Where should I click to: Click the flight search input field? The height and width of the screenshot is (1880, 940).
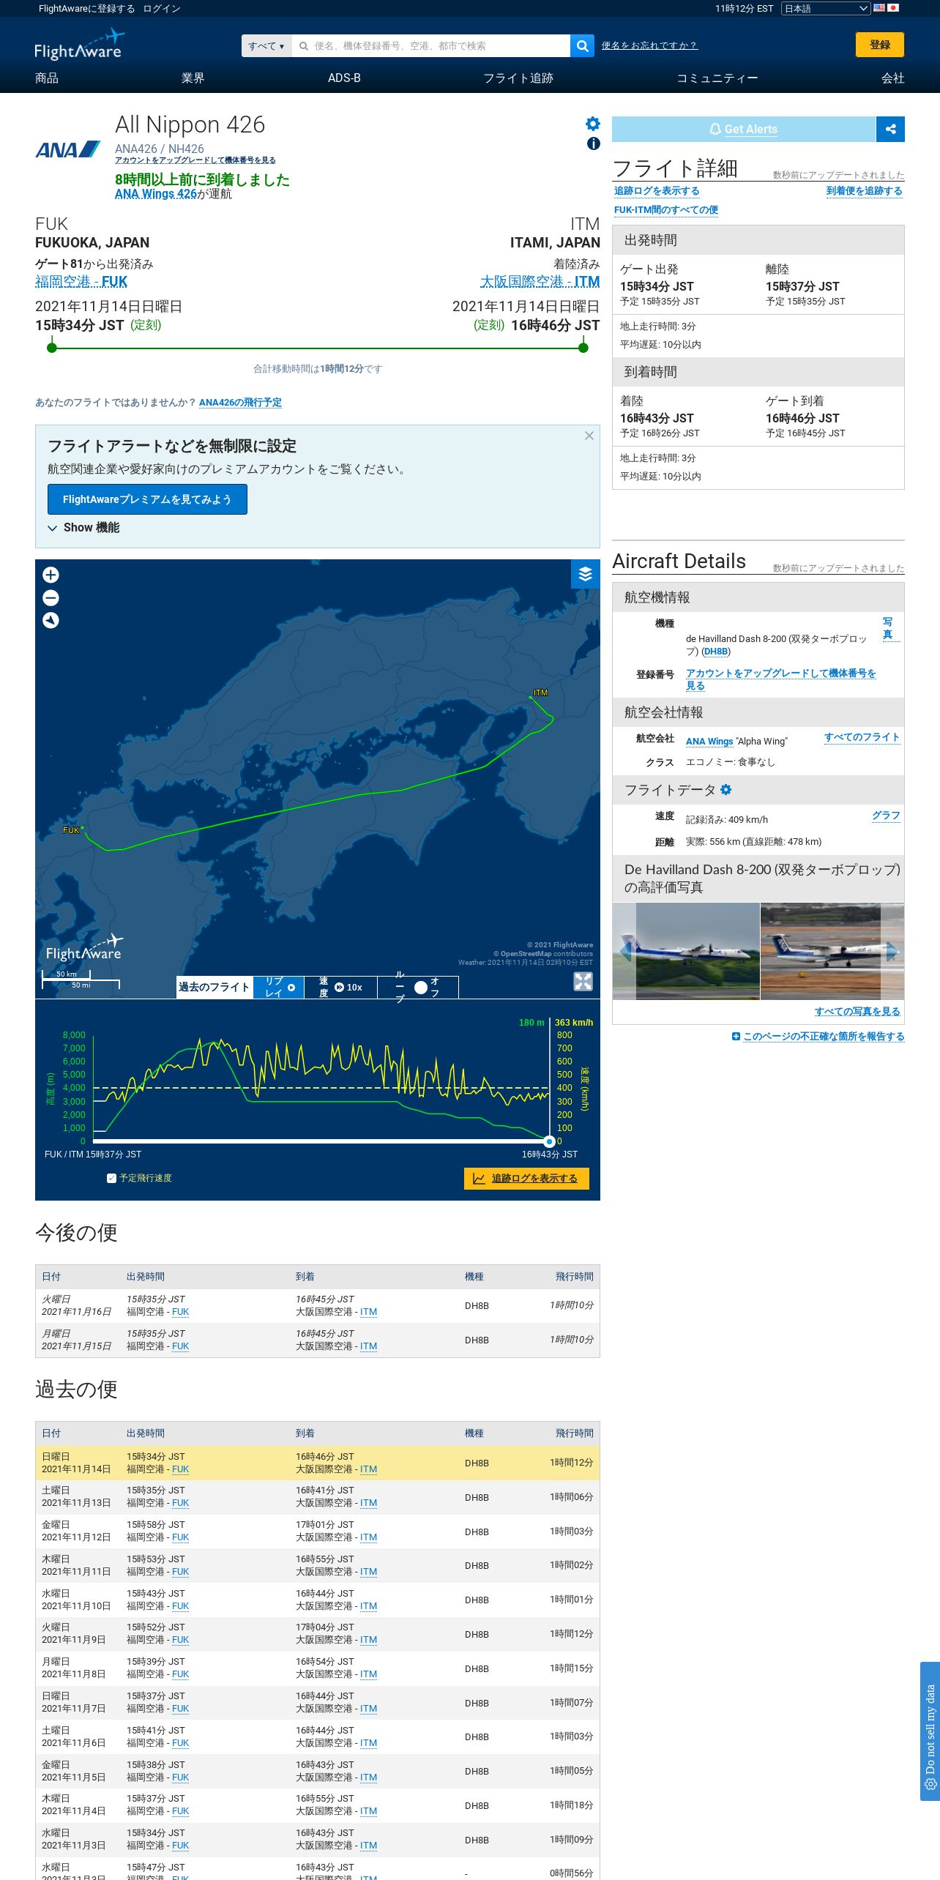pyautogui.click(x=430, y=45)
